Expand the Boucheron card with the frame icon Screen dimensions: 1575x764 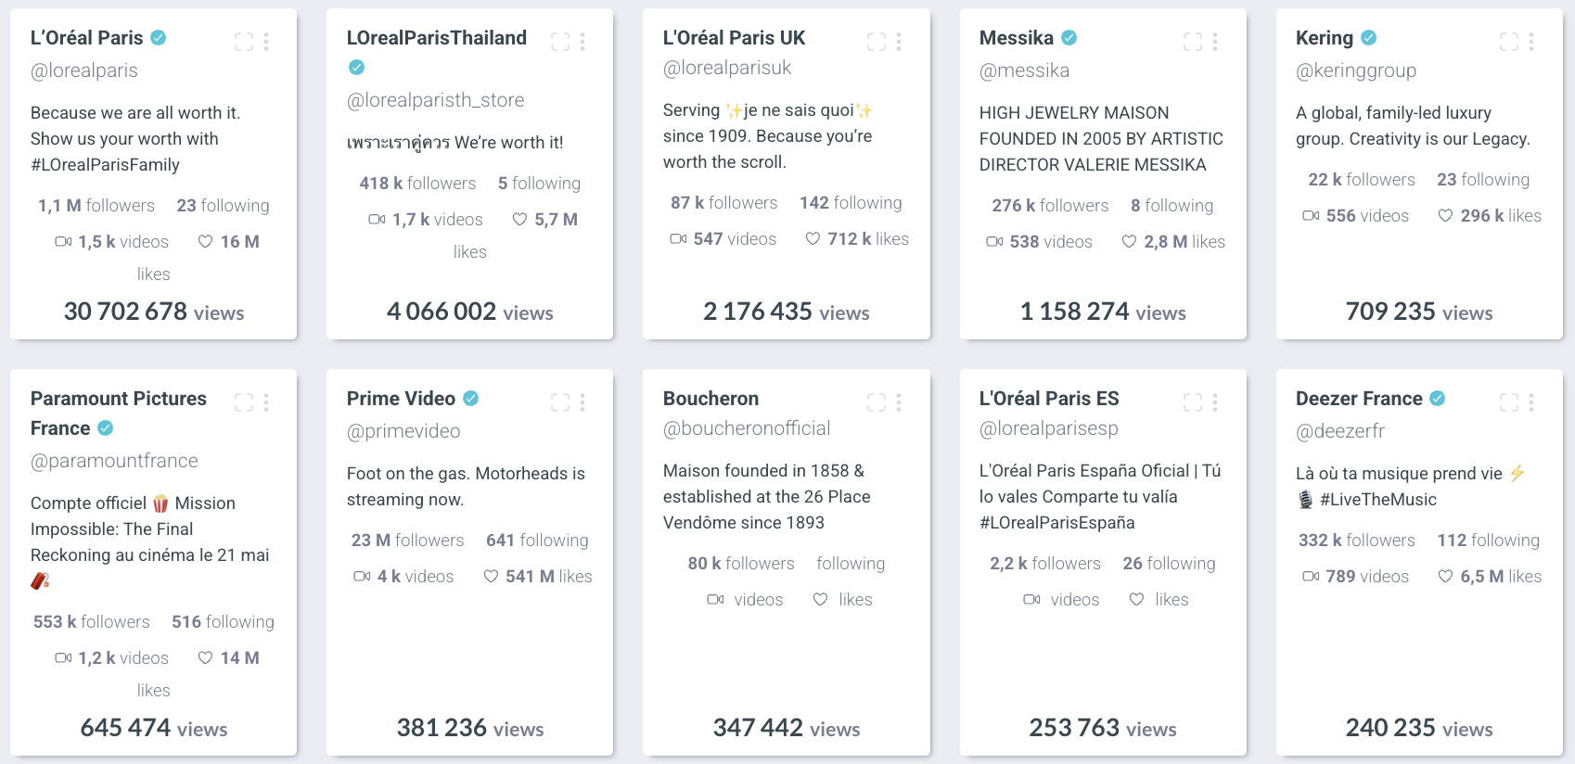pyautogui.click(x=877, y=402)
